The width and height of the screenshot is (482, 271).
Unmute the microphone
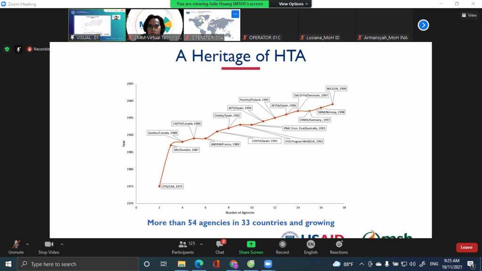point(16,246)
